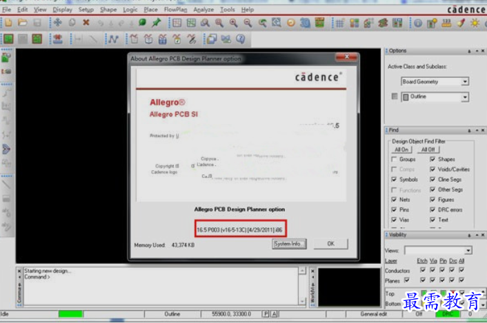This screenshot has height=323, width=487.
Task: Click the Command prompt input line
Action: pyautogui.click(x=161, y=277)
